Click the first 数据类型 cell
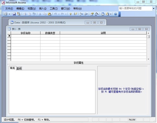This screenshot has height=123, width=157. coord(50,36)
